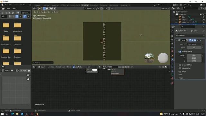Open the Texture properties tab icon
Screen dimensions: 206x116
[173, 83]
